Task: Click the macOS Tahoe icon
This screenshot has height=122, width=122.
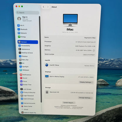Action: 47,65
